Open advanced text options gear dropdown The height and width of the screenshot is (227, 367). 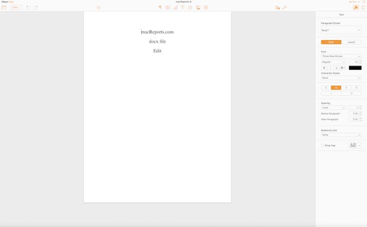pyautogui.click(x=343, y=68)
